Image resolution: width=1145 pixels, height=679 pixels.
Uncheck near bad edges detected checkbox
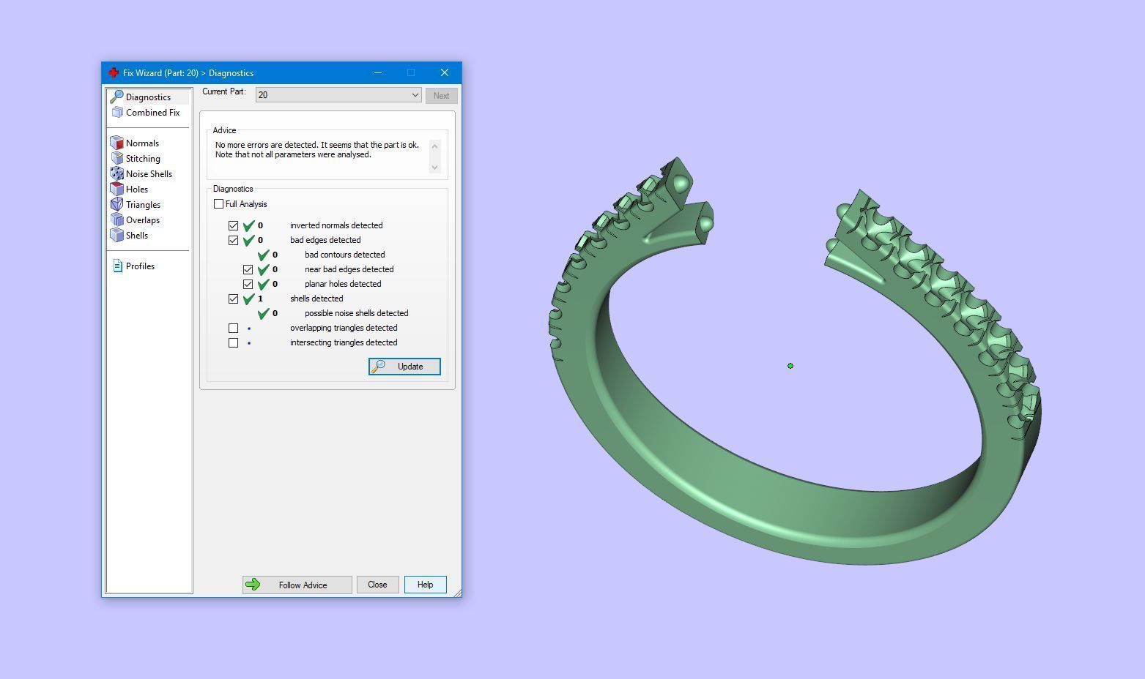point(248,269)
